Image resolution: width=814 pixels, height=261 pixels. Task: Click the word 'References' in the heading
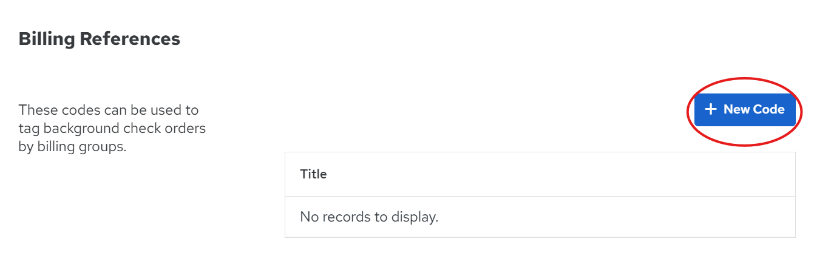[x=131, y=39]
